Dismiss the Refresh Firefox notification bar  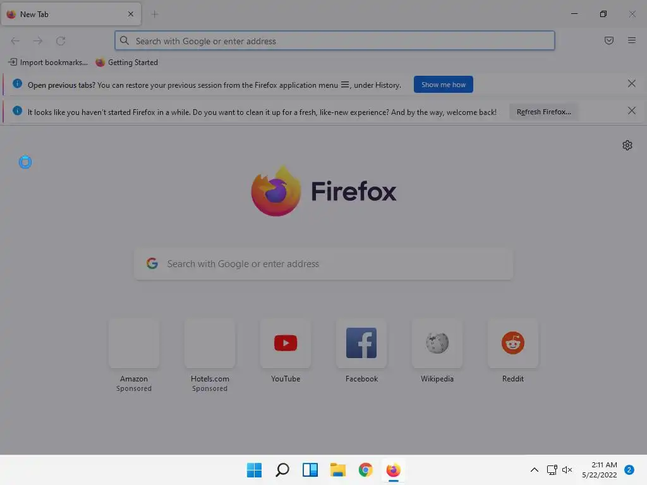tap(631, 111)
